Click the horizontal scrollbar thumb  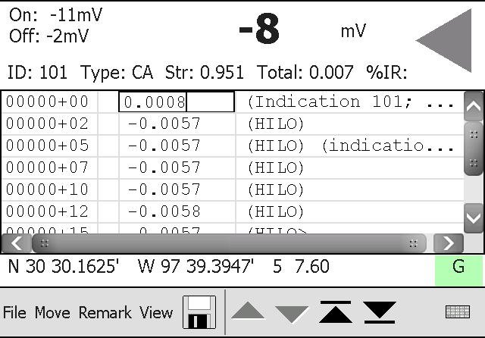point(229,243)
